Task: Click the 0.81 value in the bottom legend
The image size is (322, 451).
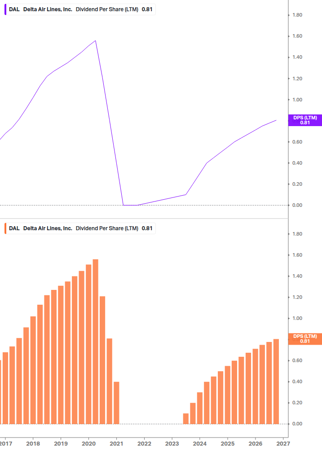Action: [147, 228]
